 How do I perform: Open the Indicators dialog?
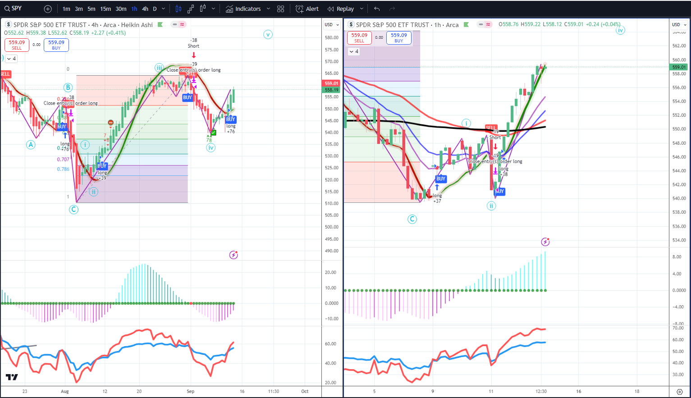pos(243,9)
